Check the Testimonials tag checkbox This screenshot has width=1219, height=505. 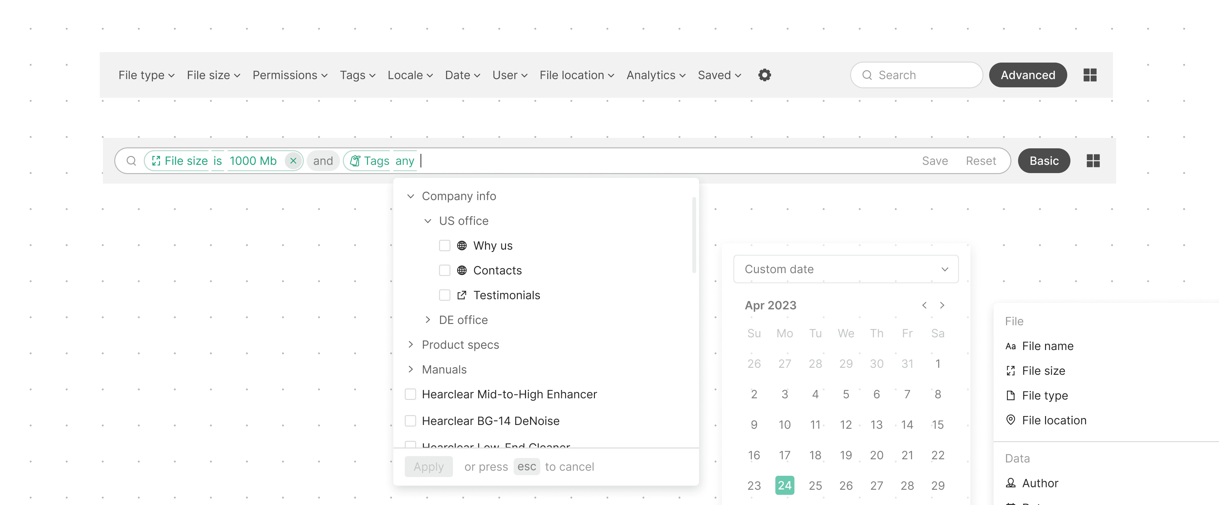click(x=444, y=295)
